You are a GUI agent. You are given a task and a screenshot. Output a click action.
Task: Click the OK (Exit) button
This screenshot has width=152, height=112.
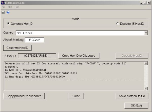coord(136,105)
